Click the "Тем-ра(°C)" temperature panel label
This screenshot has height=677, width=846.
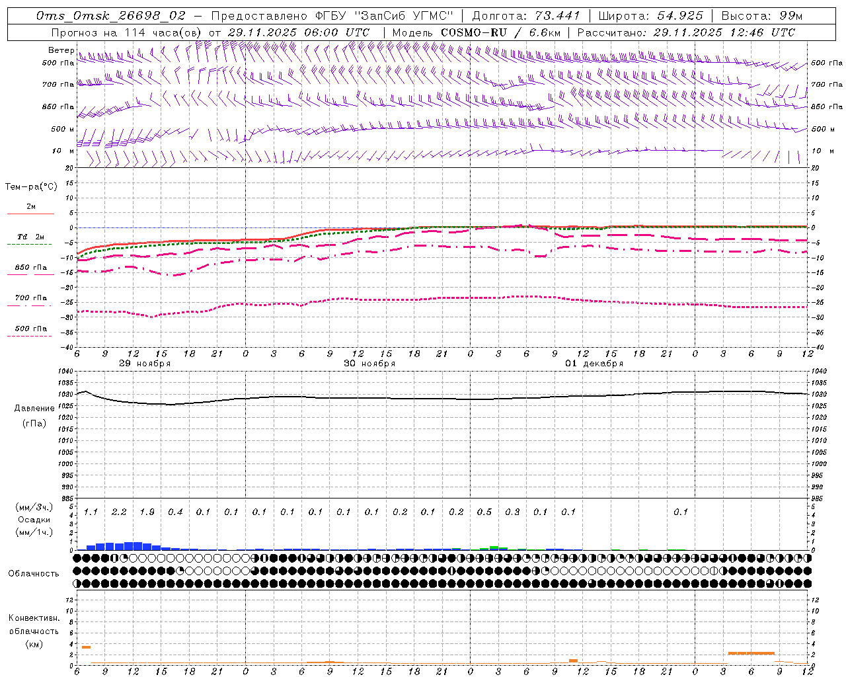[31, 187]
